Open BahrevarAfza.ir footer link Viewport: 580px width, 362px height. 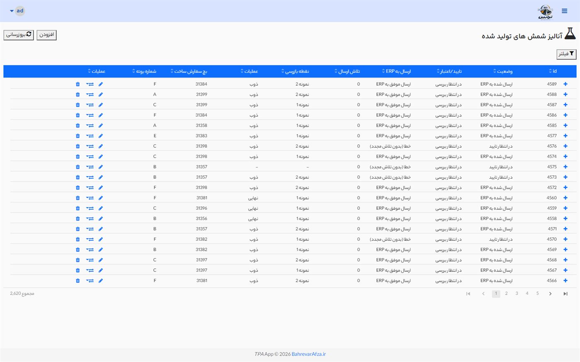pyautogui.click(x=309, y=354)
